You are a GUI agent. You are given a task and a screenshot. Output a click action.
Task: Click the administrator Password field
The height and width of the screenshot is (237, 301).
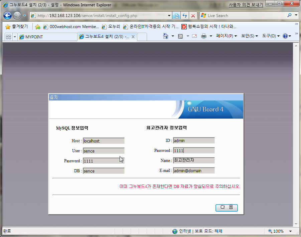(194, 151)
